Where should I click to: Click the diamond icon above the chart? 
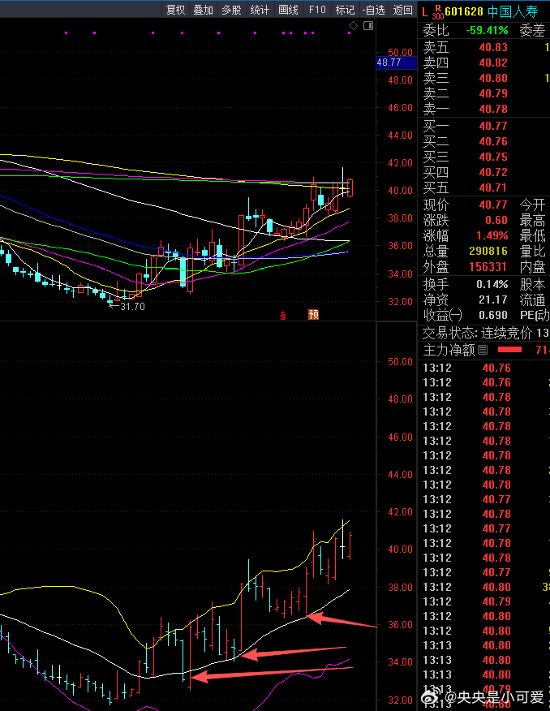coord(354,26)
